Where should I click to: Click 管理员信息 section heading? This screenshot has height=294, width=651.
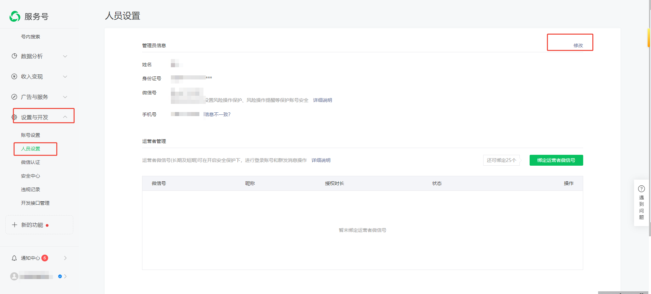tap(154, 45)
